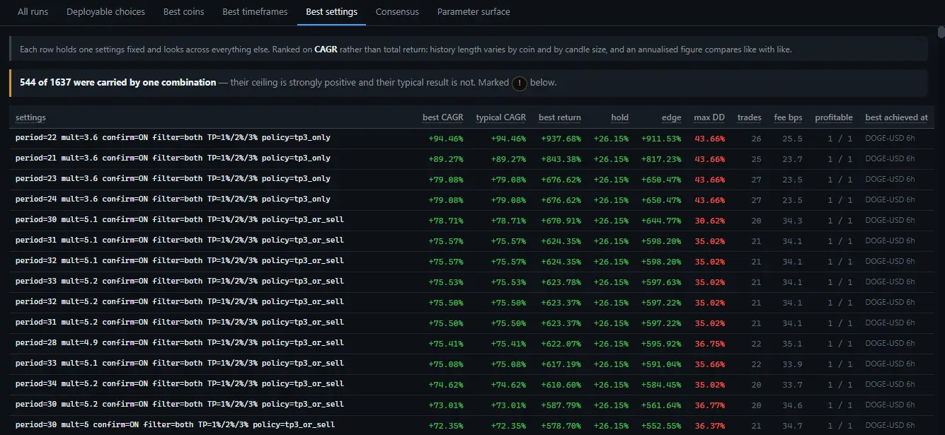This screenshot has width=945, height=435.
Task: Click the period=33 mult=5.2 settings row
Action: tap(471, 282)
